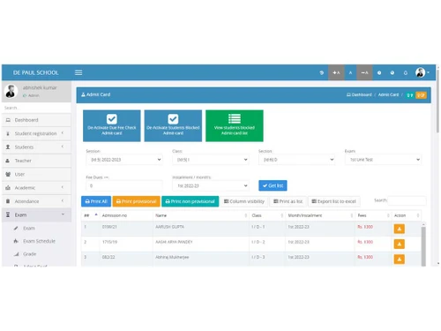Click De Activate Due Fee Check tile
The height and width of the screenshot is (331, 441).
[x=112, y=125]
